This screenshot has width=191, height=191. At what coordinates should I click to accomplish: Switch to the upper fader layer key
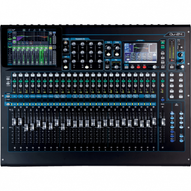pyautogui.click(x=8, y=96)
